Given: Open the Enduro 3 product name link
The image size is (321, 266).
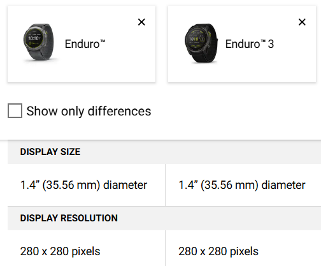Looking at the screenshot, I should coord(250,44).
